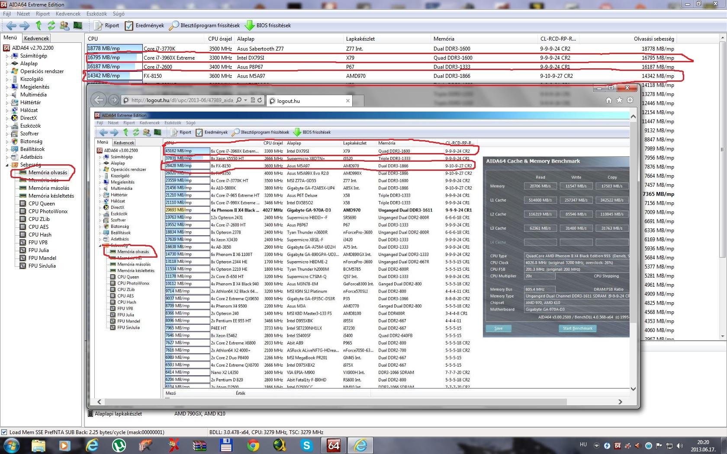Image resolution: width=727 pixels, height=454 pixels.
Task: Expand the Számítógép node in the main window's tree
Action: pyautogui.click(x=7, y=56)
